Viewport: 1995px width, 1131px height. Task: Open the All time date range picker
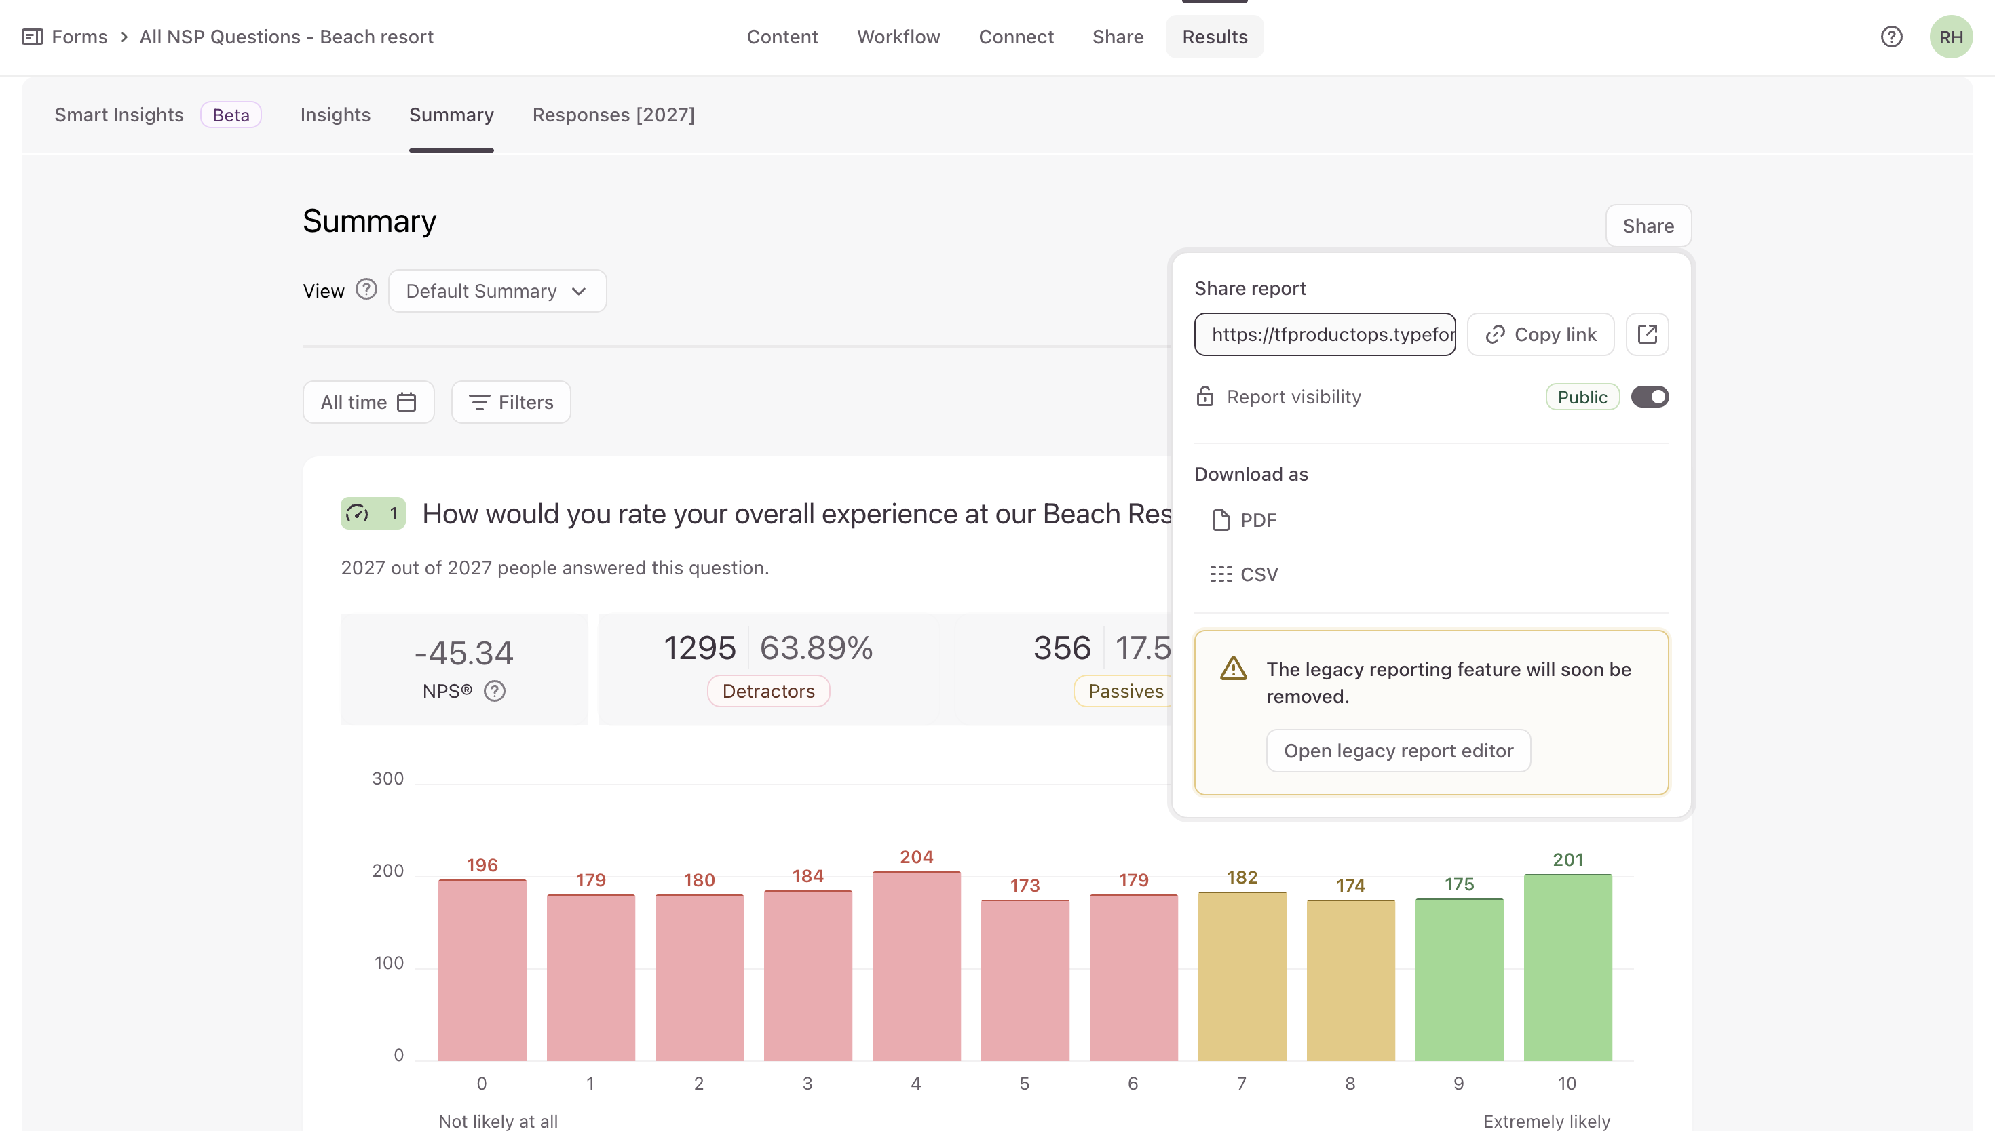coord(368,401)
